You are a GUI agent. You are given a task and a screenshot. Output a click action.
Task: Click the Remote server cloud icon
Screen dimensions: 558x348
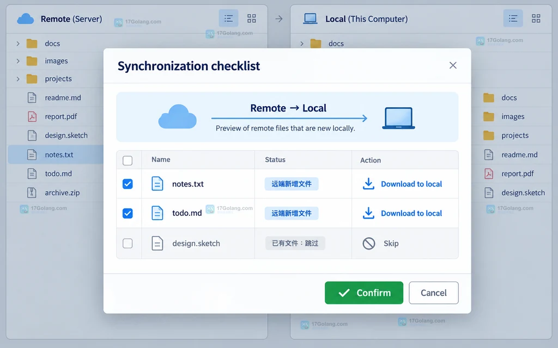coord(26,19)
